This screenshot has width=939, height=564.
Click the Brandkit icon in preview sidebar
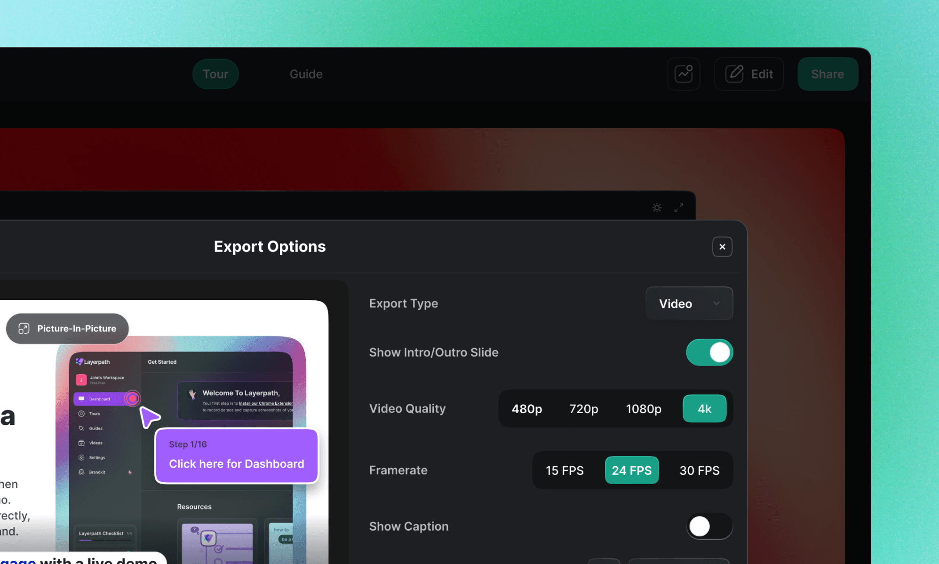pos(81,472)
